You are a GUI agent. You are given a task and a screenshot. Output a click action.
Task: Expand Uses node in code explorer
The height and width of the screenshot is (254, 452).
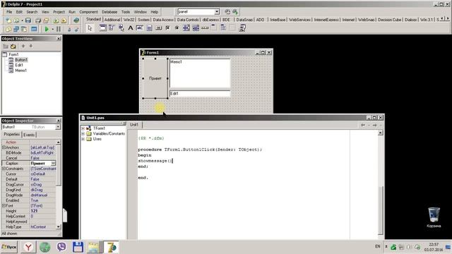pyautogui.click(x=83, y=139)
